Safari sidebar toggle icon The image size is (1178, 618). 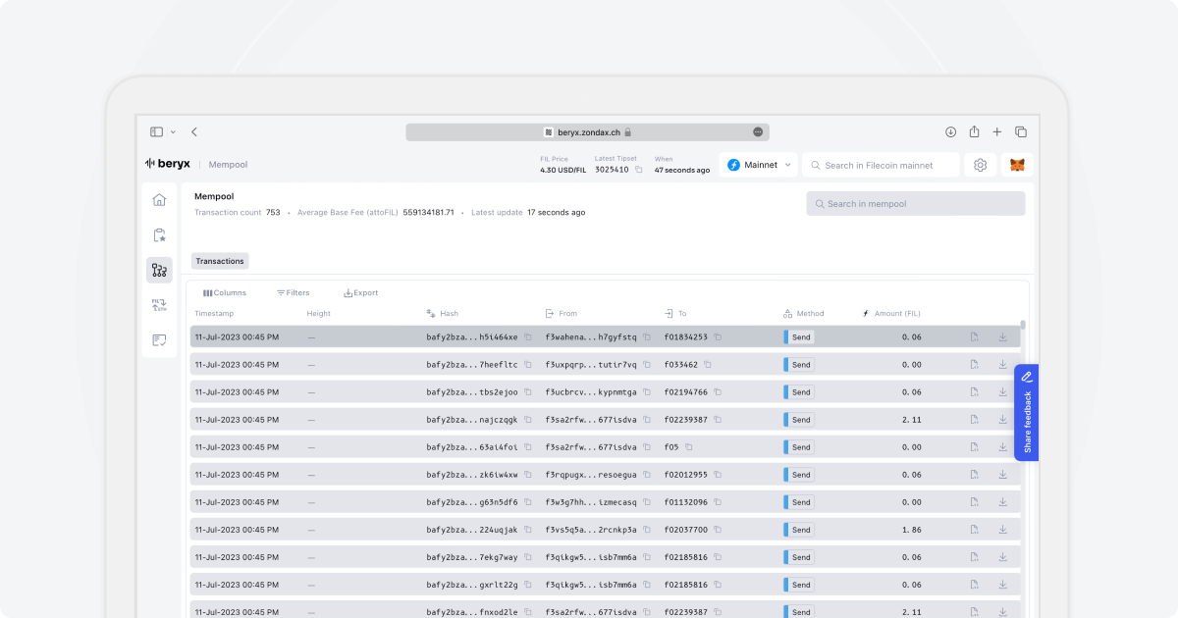[157, 131]
